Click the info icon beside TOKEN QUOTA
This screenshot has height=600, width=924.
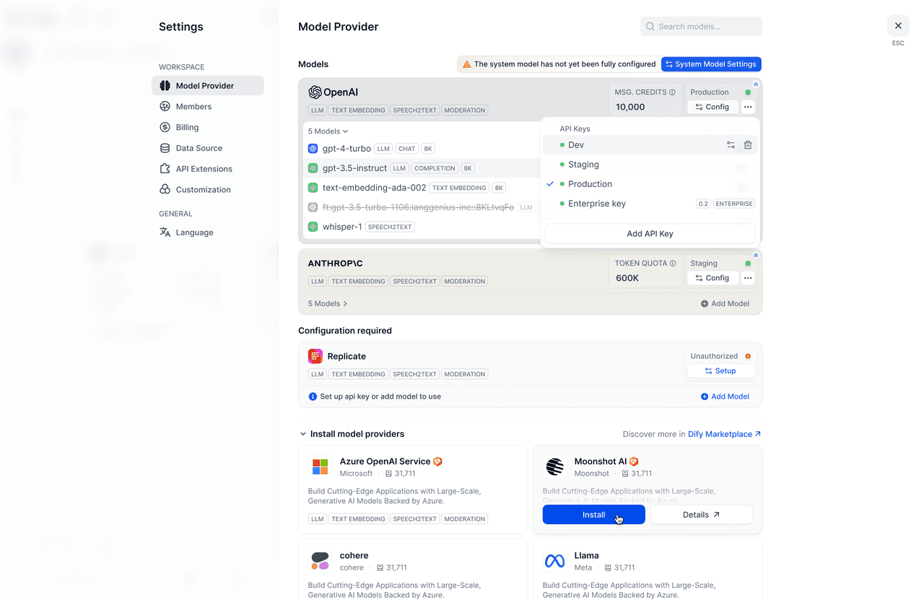[x=673, y=264]
